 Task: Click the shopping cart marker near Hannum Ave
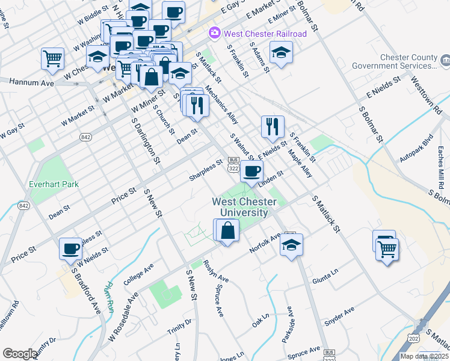(x=52, y=59)
